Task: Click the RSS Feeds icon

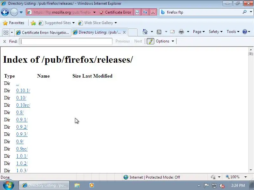Action: 159,32
